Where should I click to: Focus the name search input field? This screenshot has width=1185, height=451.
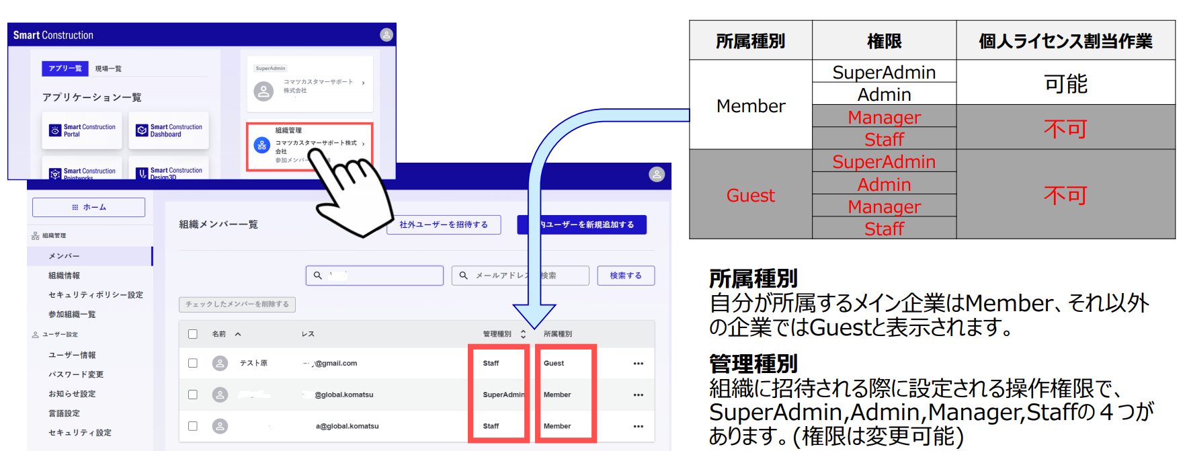374,276
